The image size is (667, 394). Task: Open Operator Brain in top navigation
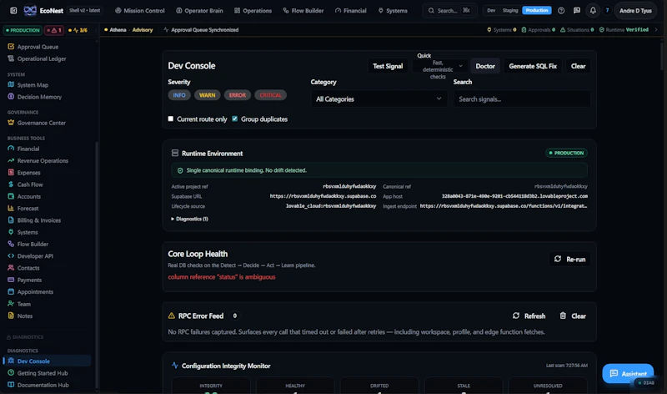click(x=199, y=10)
